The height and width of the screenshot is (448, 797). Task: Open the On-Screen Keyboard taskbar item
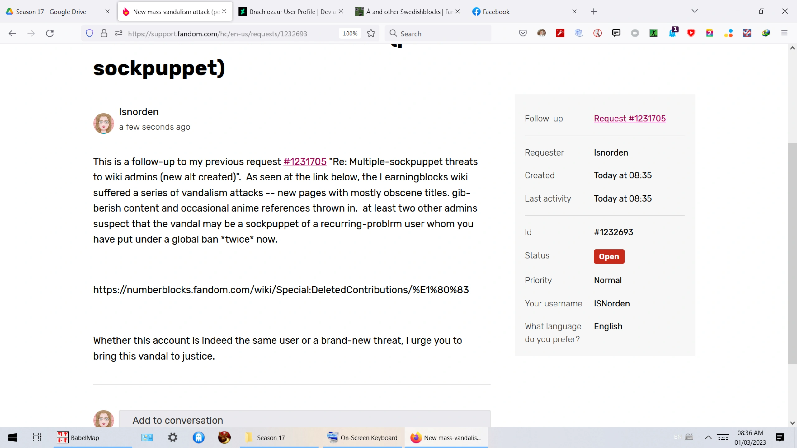362,438
